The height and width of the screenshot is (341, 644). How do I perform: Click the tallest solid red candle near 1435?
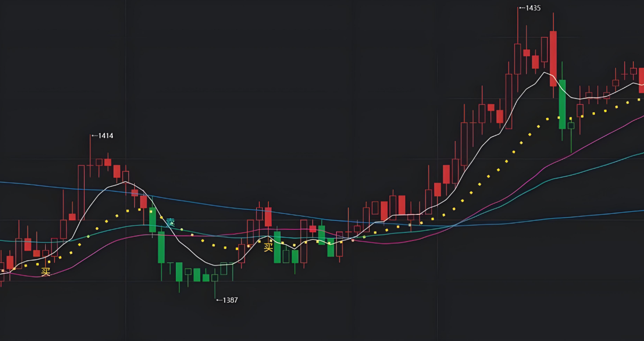[x=553, y=59]
